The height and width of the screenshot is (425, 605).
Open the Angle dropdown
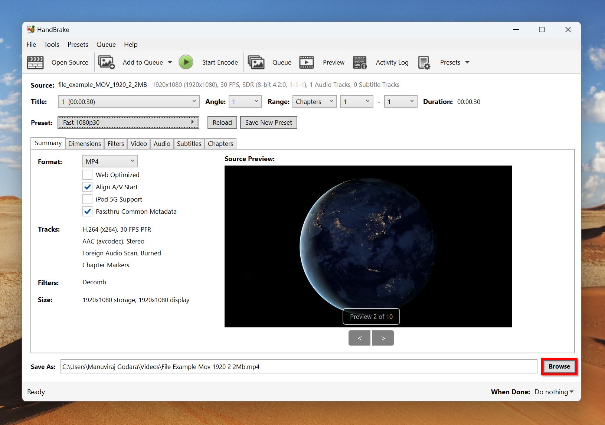pyautogui.click(x=245, y=101)
